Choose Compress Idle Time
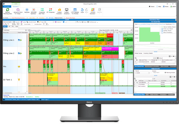This screenshot has width=179, height=124. click(x=42, y=11)
